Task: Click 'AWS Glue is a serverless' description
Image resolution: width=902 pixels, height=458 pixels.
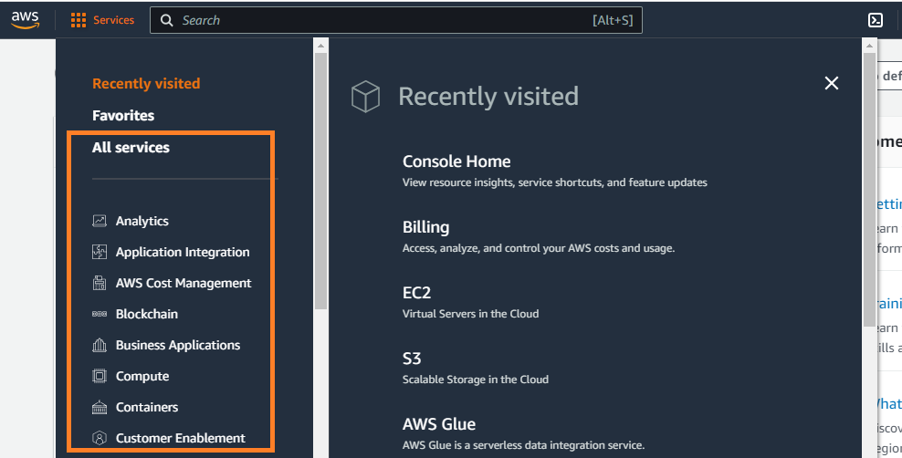Action: click(x=523, y=445)
